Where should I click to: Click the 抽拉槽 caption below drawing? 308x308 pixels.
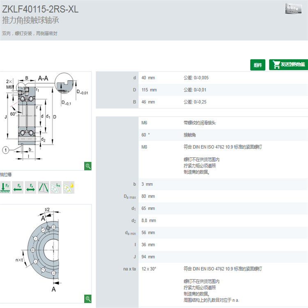pos(6,175)
